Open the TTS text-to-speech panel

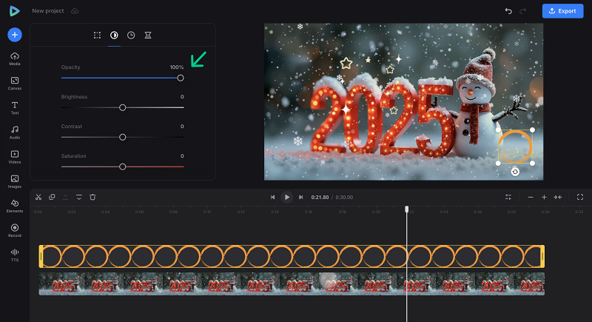pos(15,255)
